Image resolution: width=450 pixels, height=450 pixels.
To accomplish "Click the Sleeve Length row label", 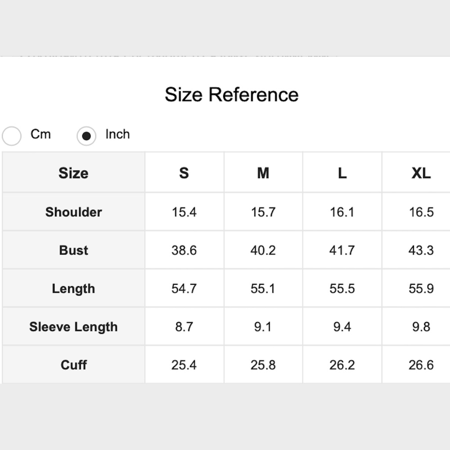I will pos(73,327).
